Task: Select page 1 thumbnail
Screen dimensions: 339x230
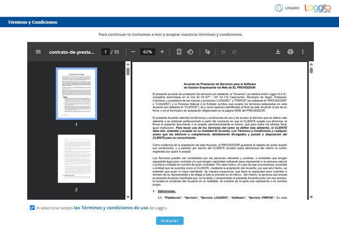Action: tap(76, 93)
